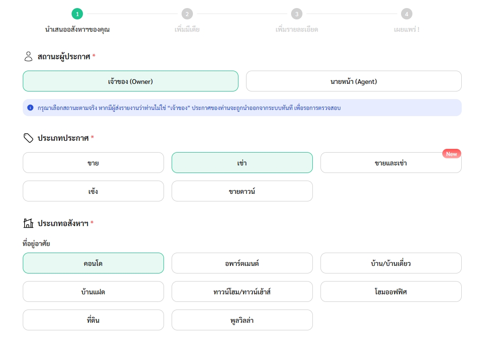Click the person icon beside สถานะผู้ประกาศ
Image resolution: width=484 pixels, height=337 pixels.
(28, 56)
